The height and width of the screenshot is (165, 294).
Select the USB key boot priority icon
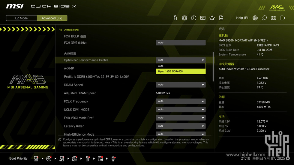pyautogui.click(x=87, y=159)
